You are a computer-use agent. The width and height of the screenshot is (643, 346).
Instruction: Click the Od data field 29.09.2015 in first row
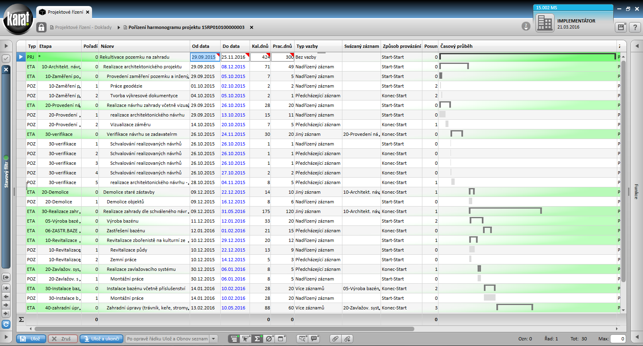[x=205, y=57]
